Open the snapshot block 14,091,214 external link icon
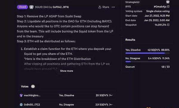The height and width of the screenshot is (108, 179). (x=168, y=25)
